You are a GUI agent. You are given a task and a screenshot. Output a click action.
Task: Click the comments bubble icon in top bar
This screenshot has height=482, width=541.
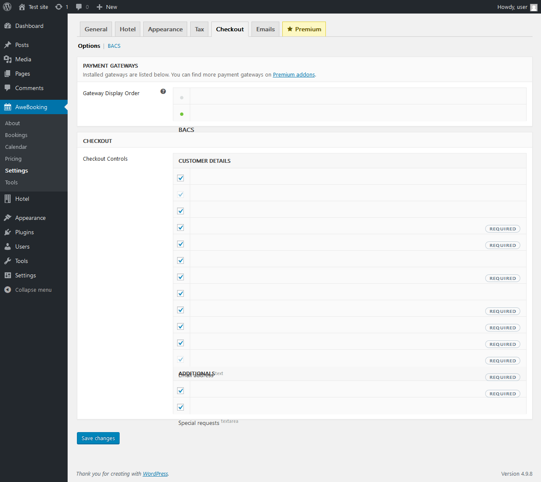79,7
